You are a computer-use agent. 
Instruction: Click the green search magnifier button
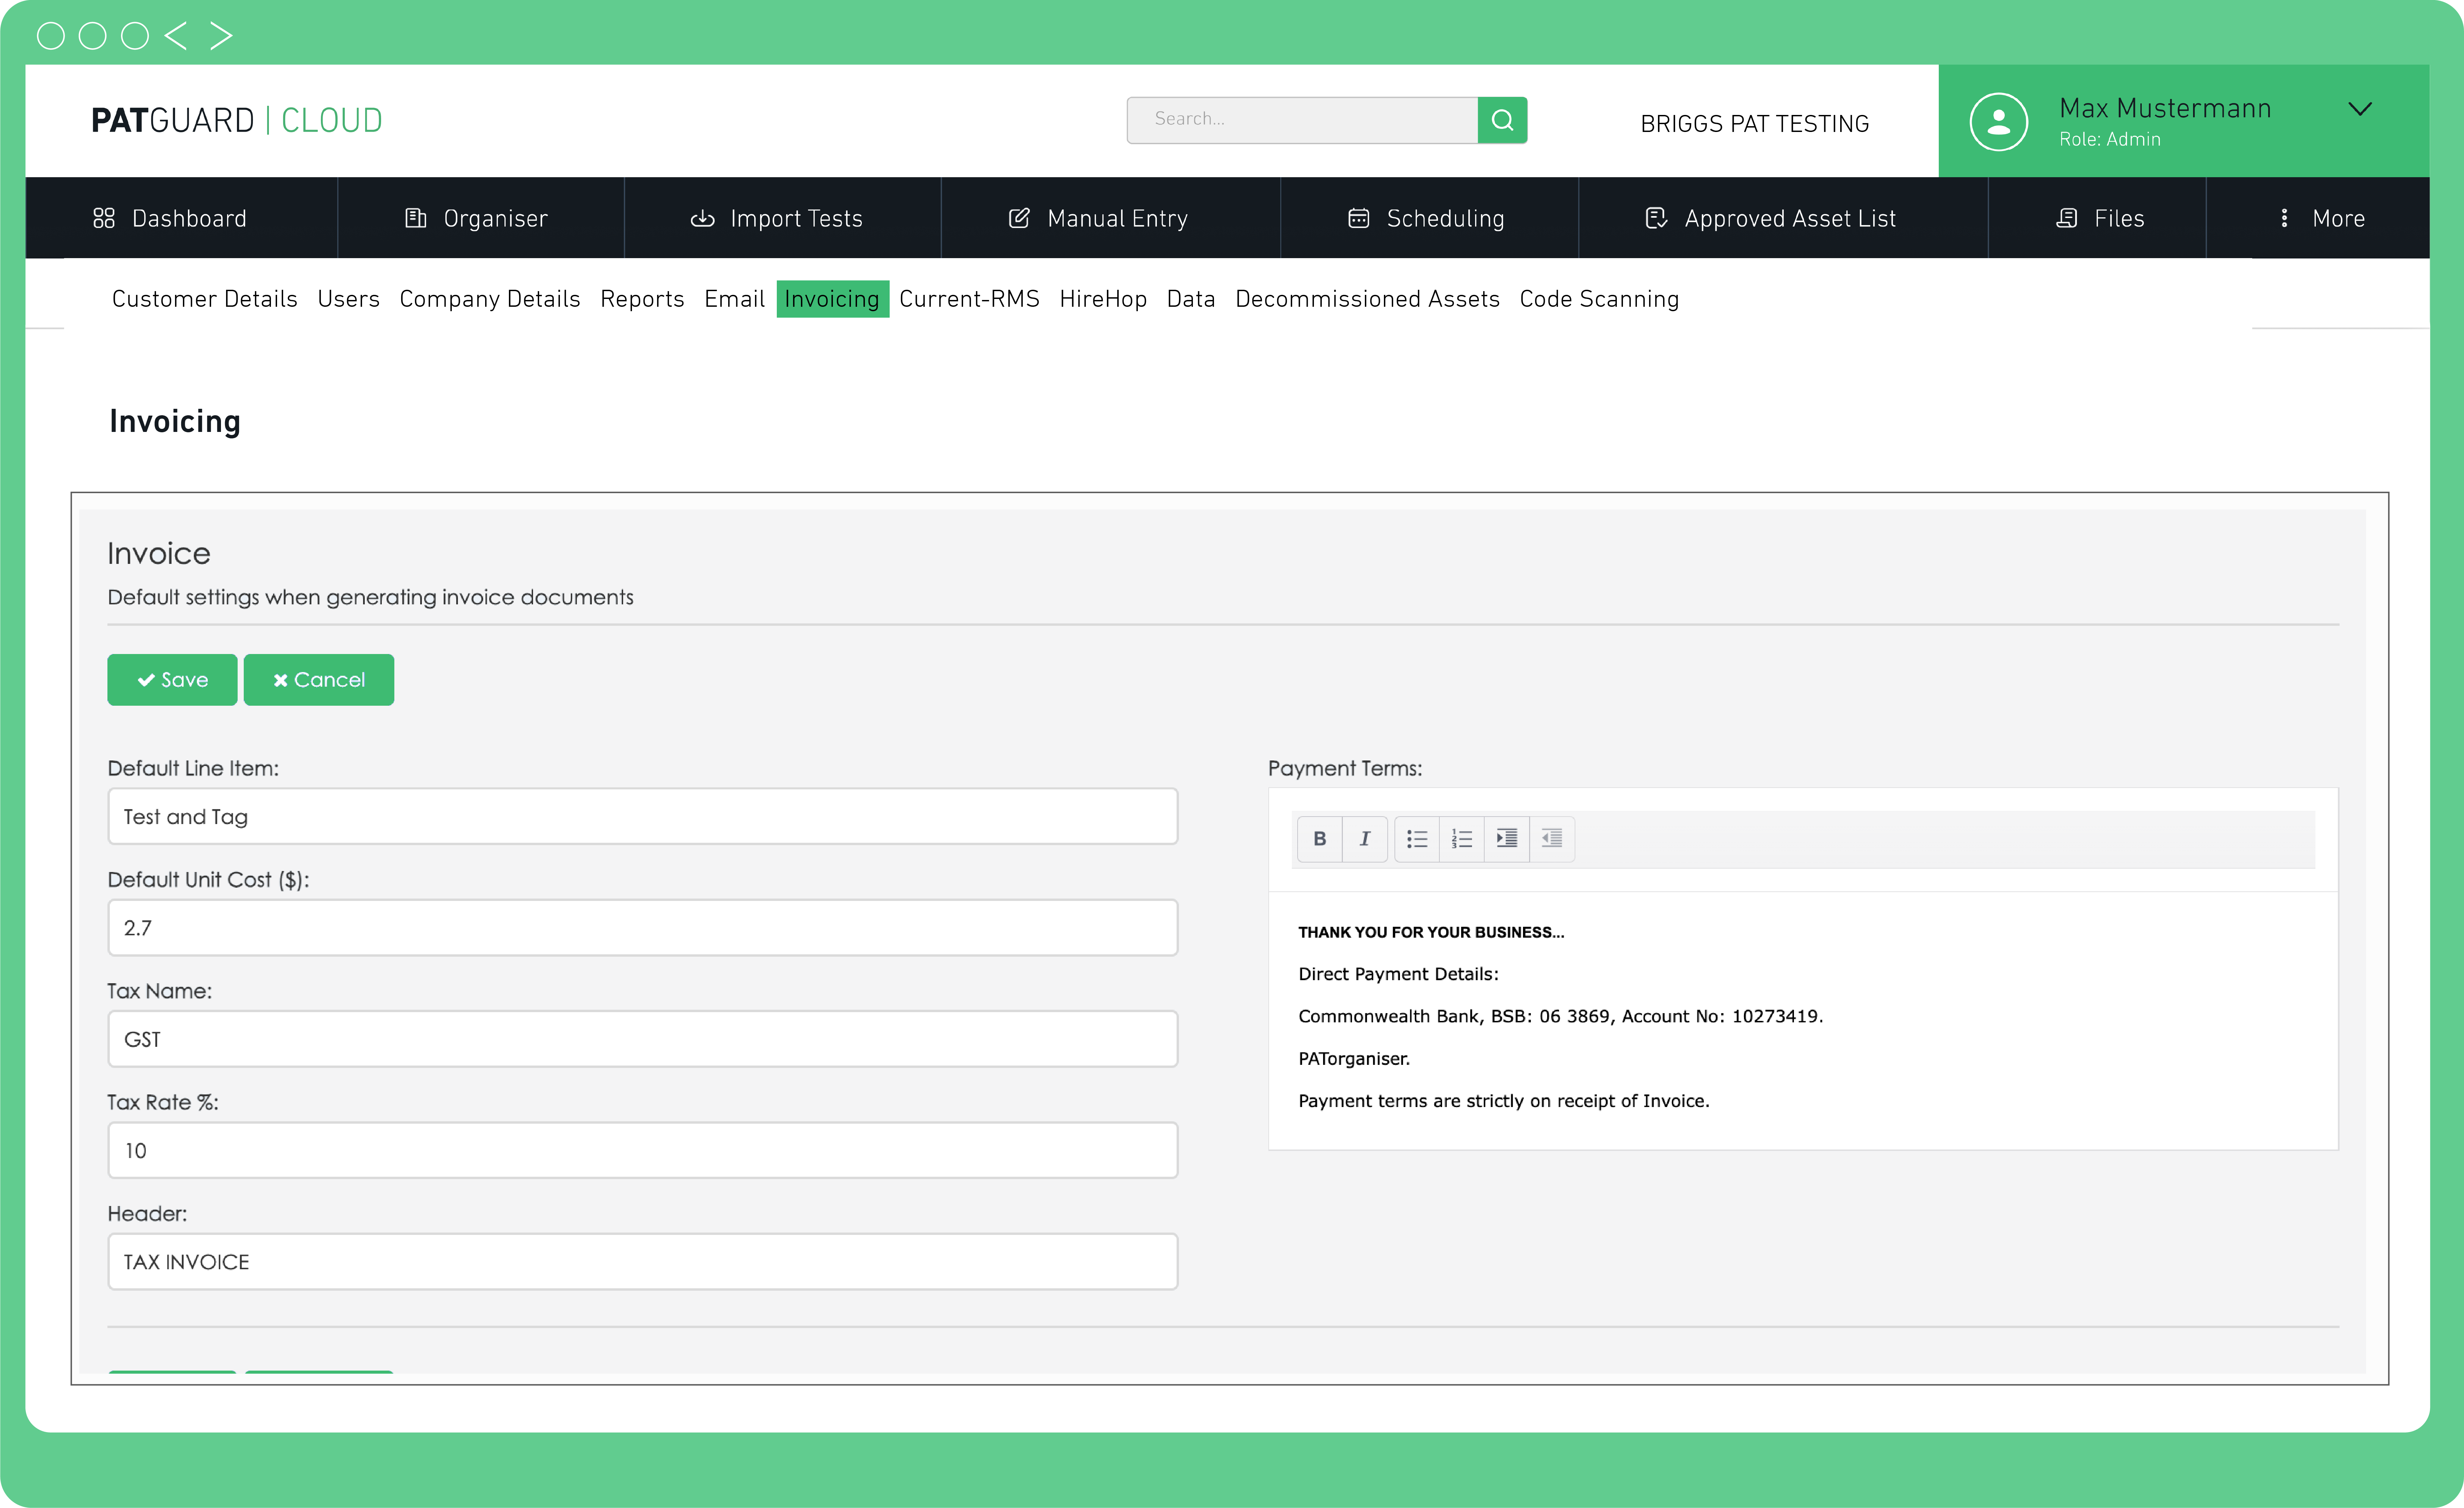(1502, 120)
